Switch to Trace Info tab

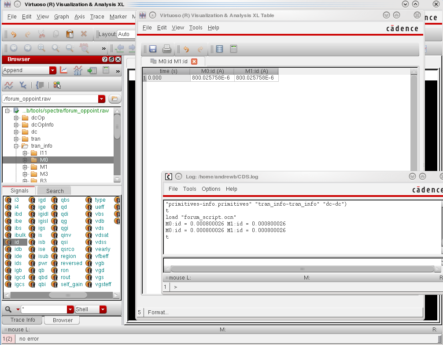(22, 320)
